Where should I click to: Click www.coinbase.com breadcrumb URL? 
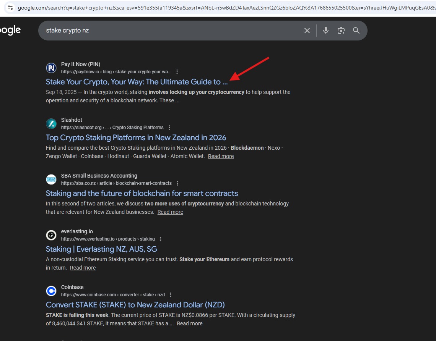pyautogui.click(x=113, y=295)
